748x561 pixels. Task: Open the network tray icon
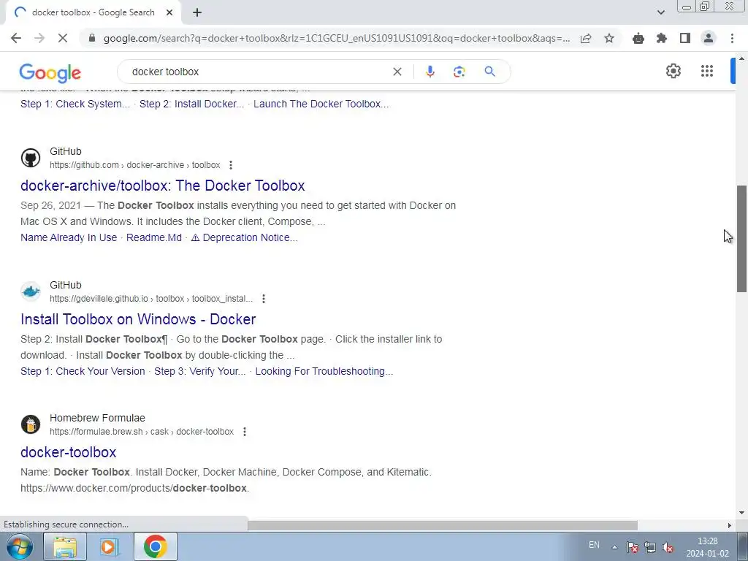(649, 548)
